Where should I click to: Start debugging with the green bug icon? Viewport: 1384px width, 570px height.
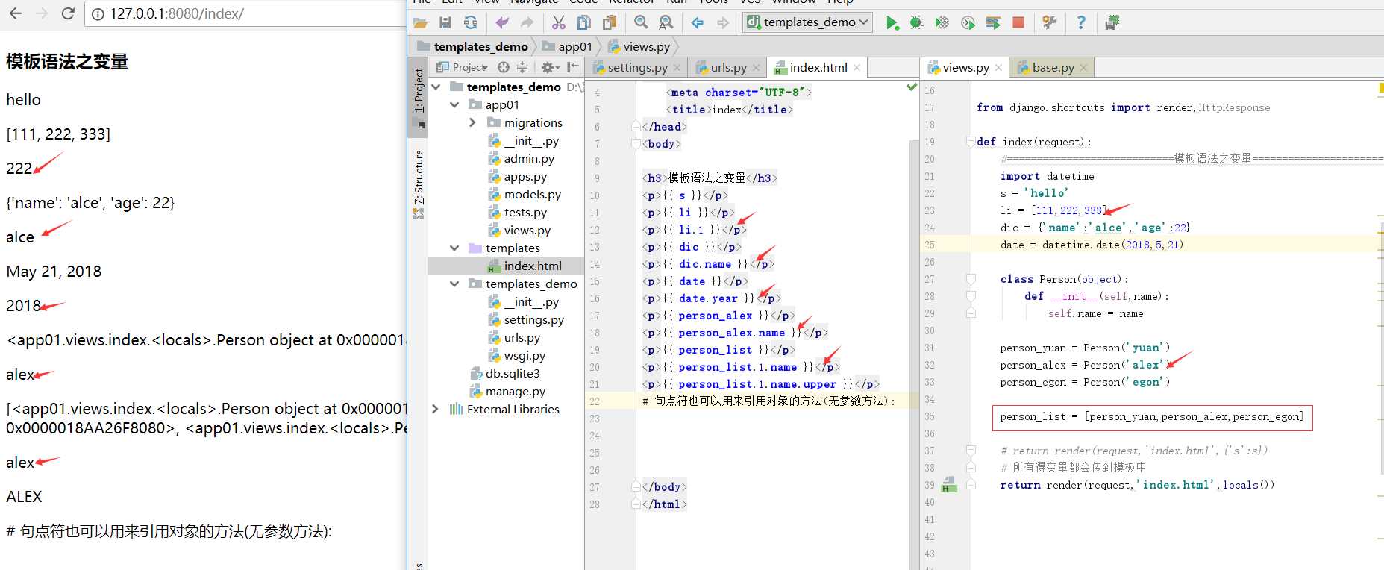(917, 22)
